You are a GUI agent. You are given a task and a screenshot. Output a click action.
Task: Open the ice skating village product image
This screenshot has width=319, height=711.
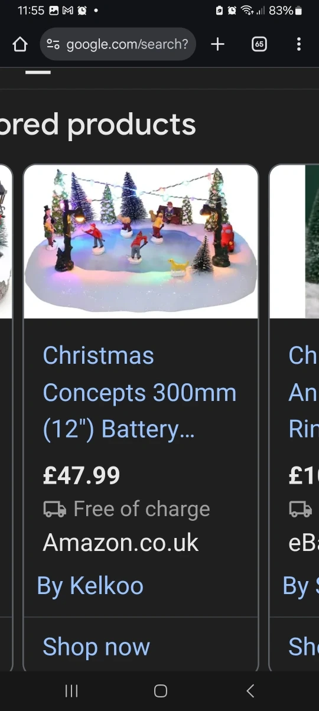pyautogui.click(x=141, y=242)
